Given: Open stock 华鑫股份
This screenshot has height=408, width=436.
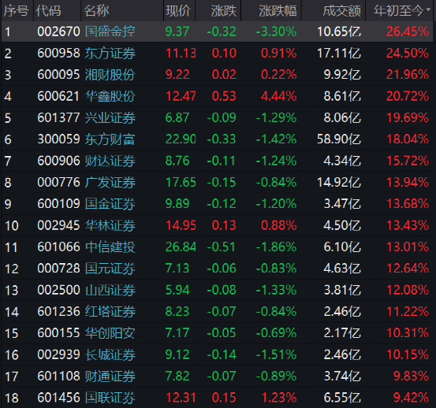Looking at the screenshot, I should click(x=110, y=96).
